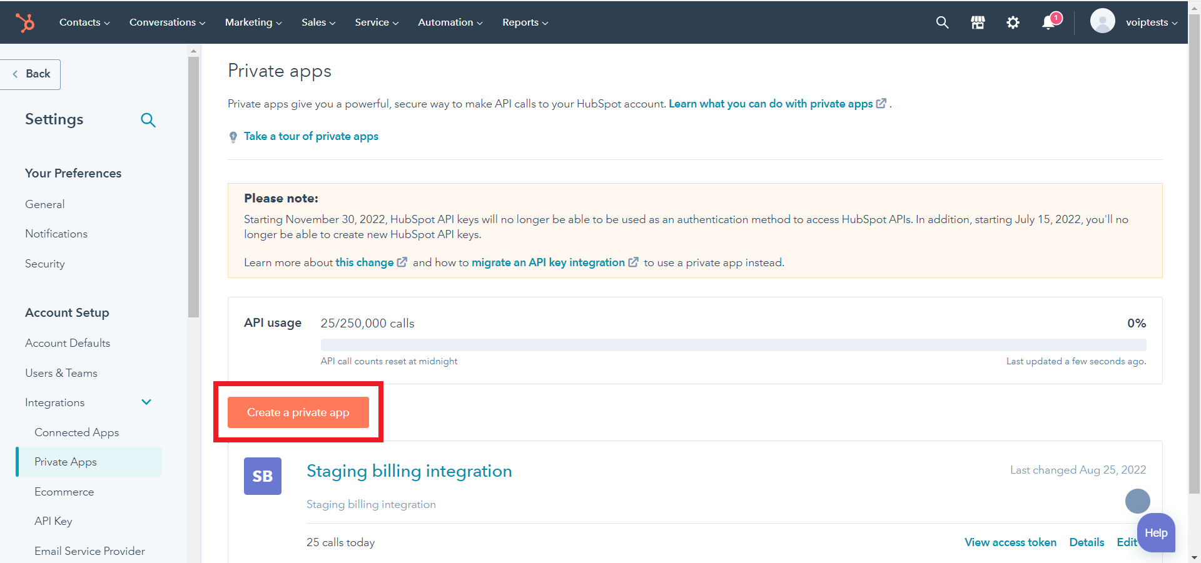The height and width of the screenshot is (563, 1201).
Task: Click the user avatar picture
Action: tap(1102, 21)
